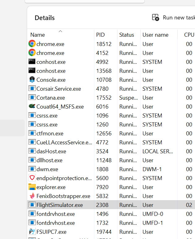Image resolution: width=195 pixels, height=239 pixels.
Task: Click the conhost.exe icon for PID 4992
Action: [x=32, y=62]
